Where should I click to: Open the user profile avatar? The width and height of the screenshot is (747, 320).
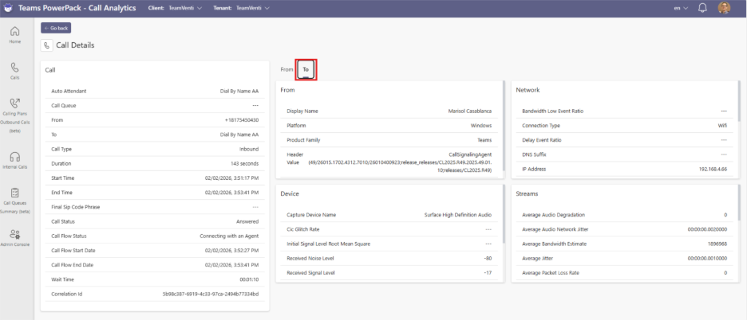coord(724,8)
